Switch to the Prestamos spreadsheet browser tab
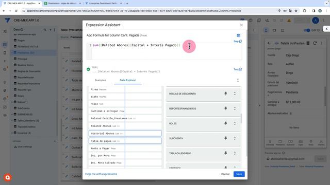Image resolution: width=330 pixels, height=185 pixels. (x=62, y=4)
